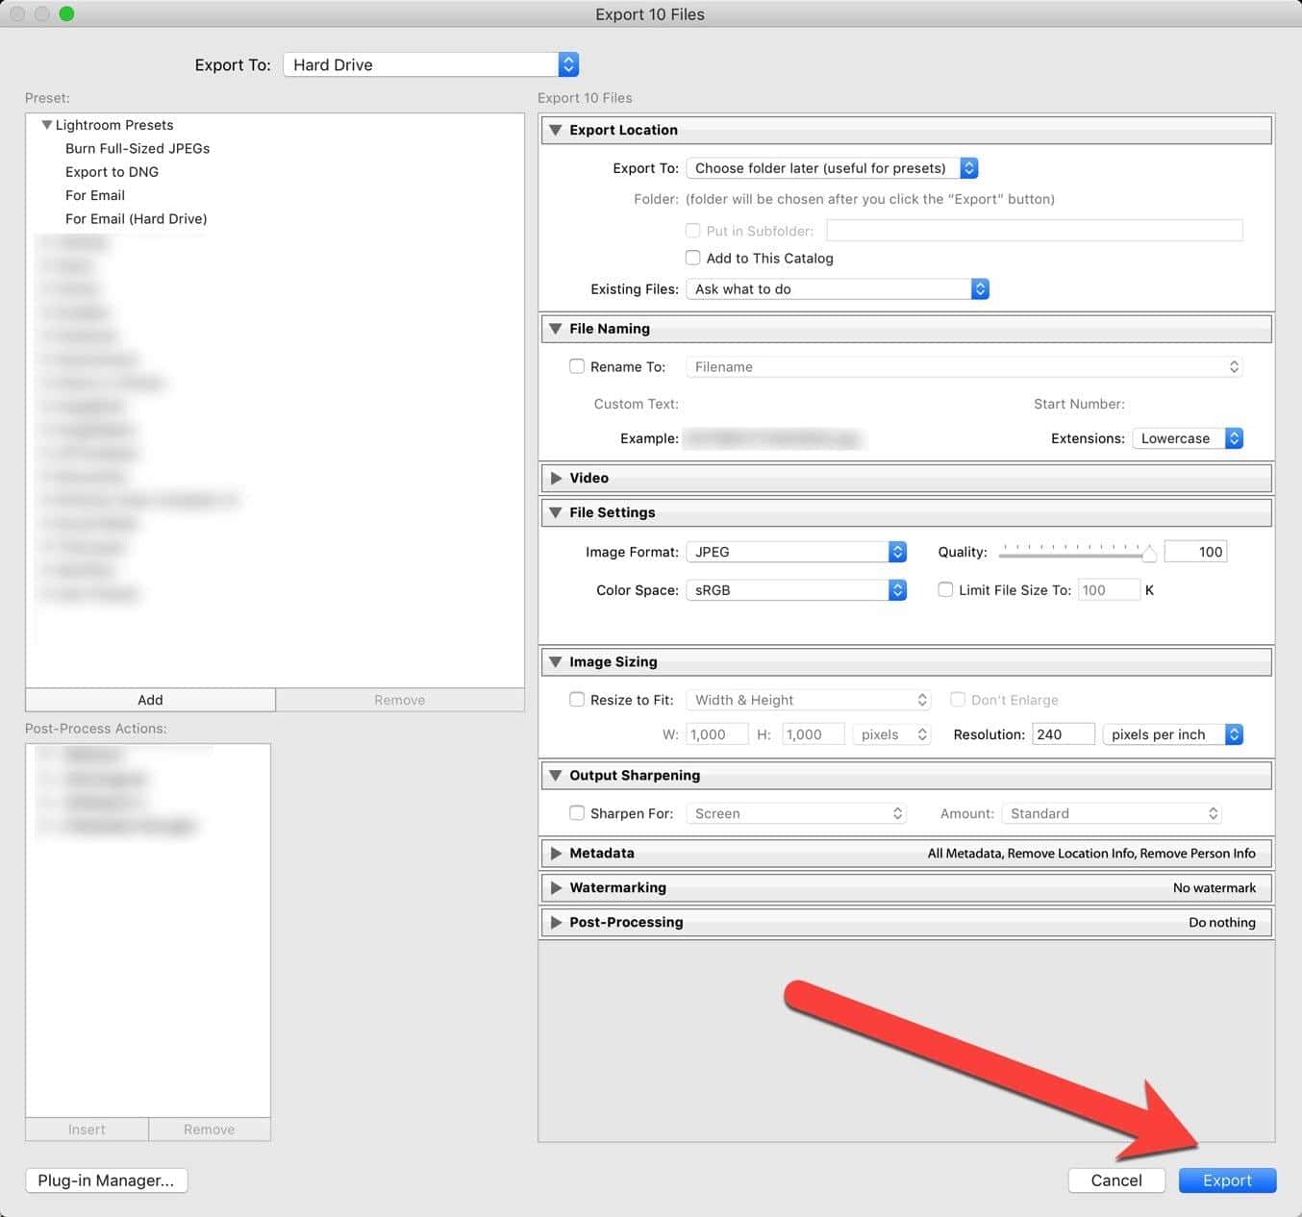The image size is (1302, 1217).
Task: Collapse the Output Sharpening section
Action: (x=555, y=775)
